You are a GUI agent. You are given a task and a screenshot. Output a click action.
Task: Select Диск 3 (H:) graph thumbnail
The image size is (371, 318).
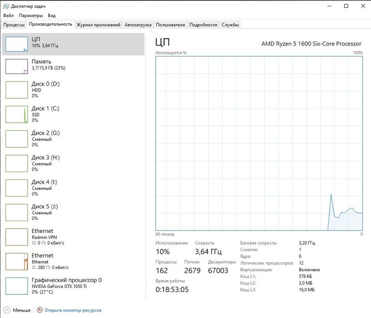[16, 163]
